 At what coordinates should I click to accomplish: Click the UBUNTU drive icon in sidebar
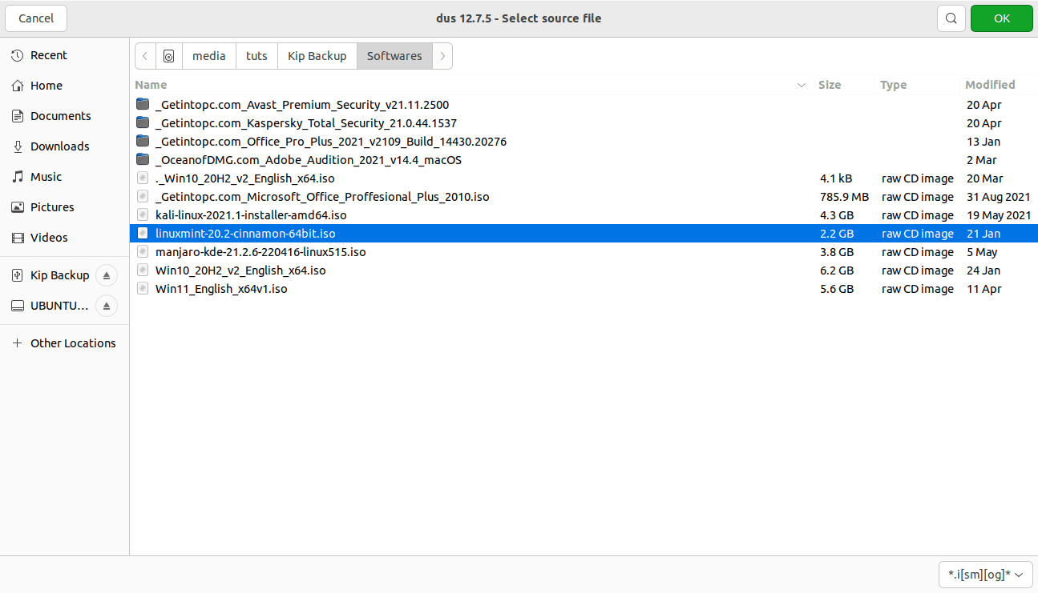pos(17,306)
